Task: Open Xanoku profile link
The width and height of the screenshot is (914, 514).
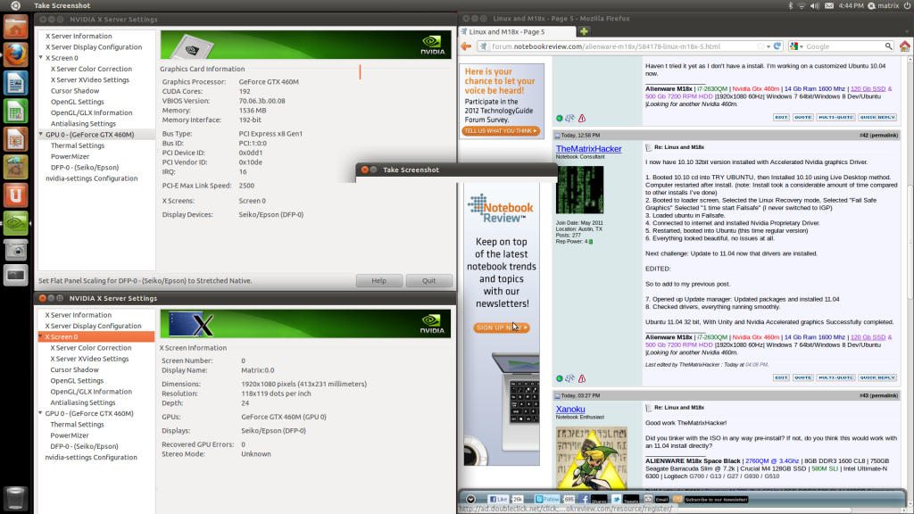Action: [x=570, y=409]
